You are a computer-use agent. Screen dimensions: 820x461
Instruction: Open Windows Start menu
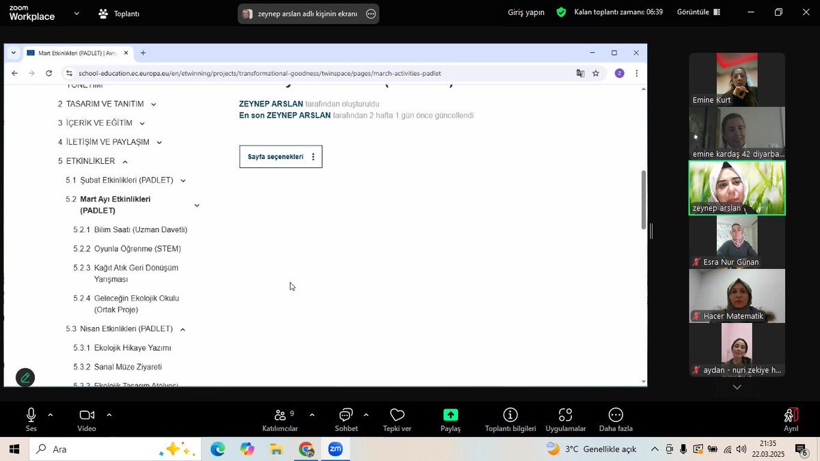click(x=14, y=449)
